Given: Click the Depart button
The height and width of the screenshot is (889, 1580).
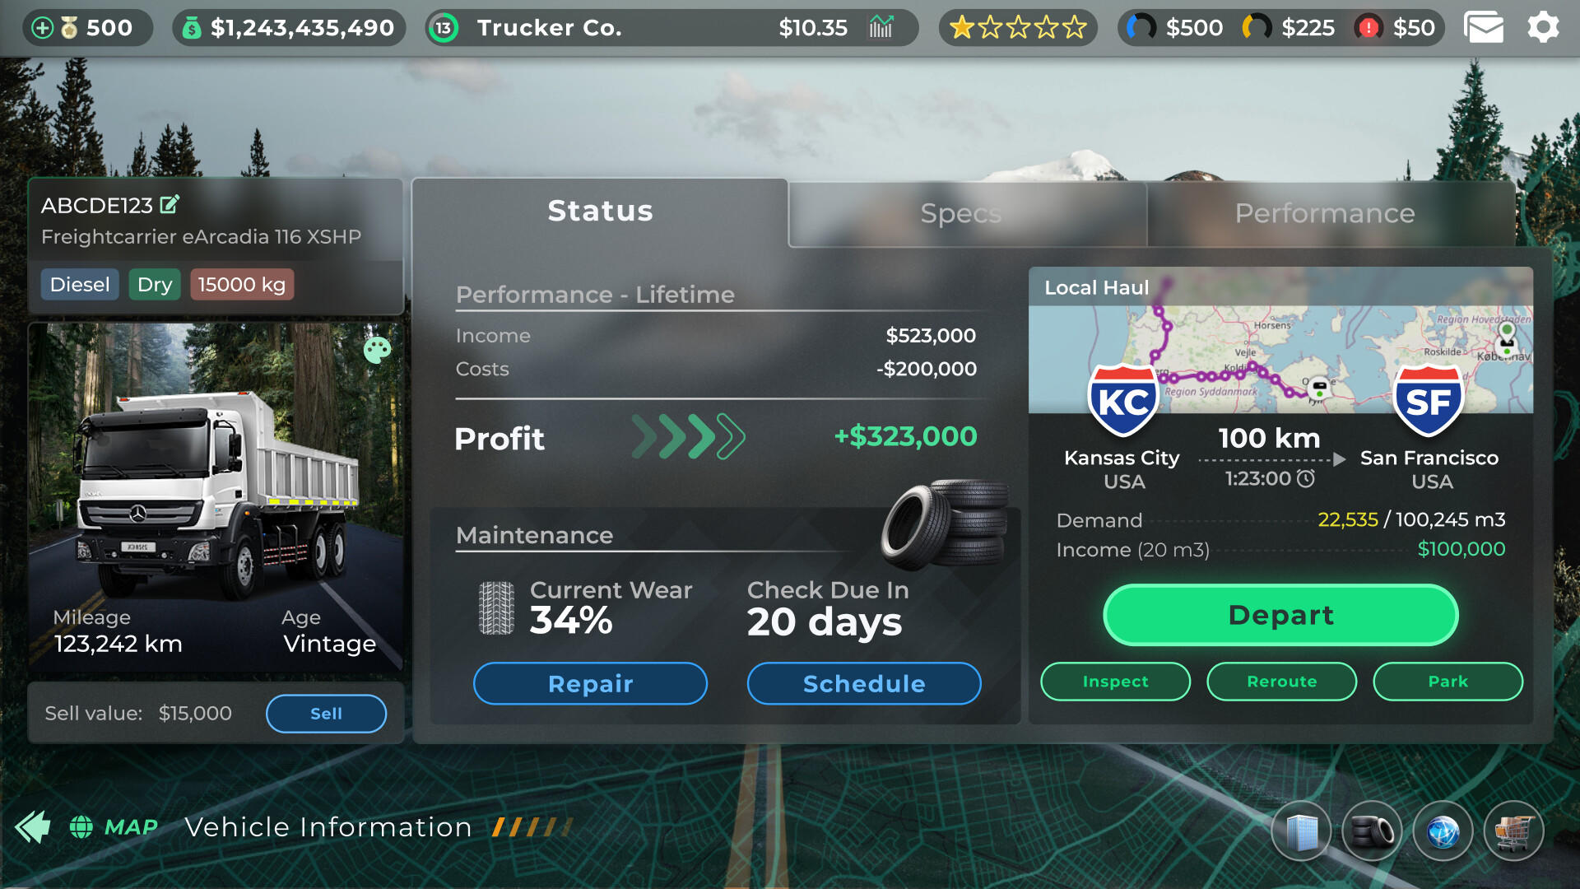Looking at the screenshot, I should pos(1280,613).
